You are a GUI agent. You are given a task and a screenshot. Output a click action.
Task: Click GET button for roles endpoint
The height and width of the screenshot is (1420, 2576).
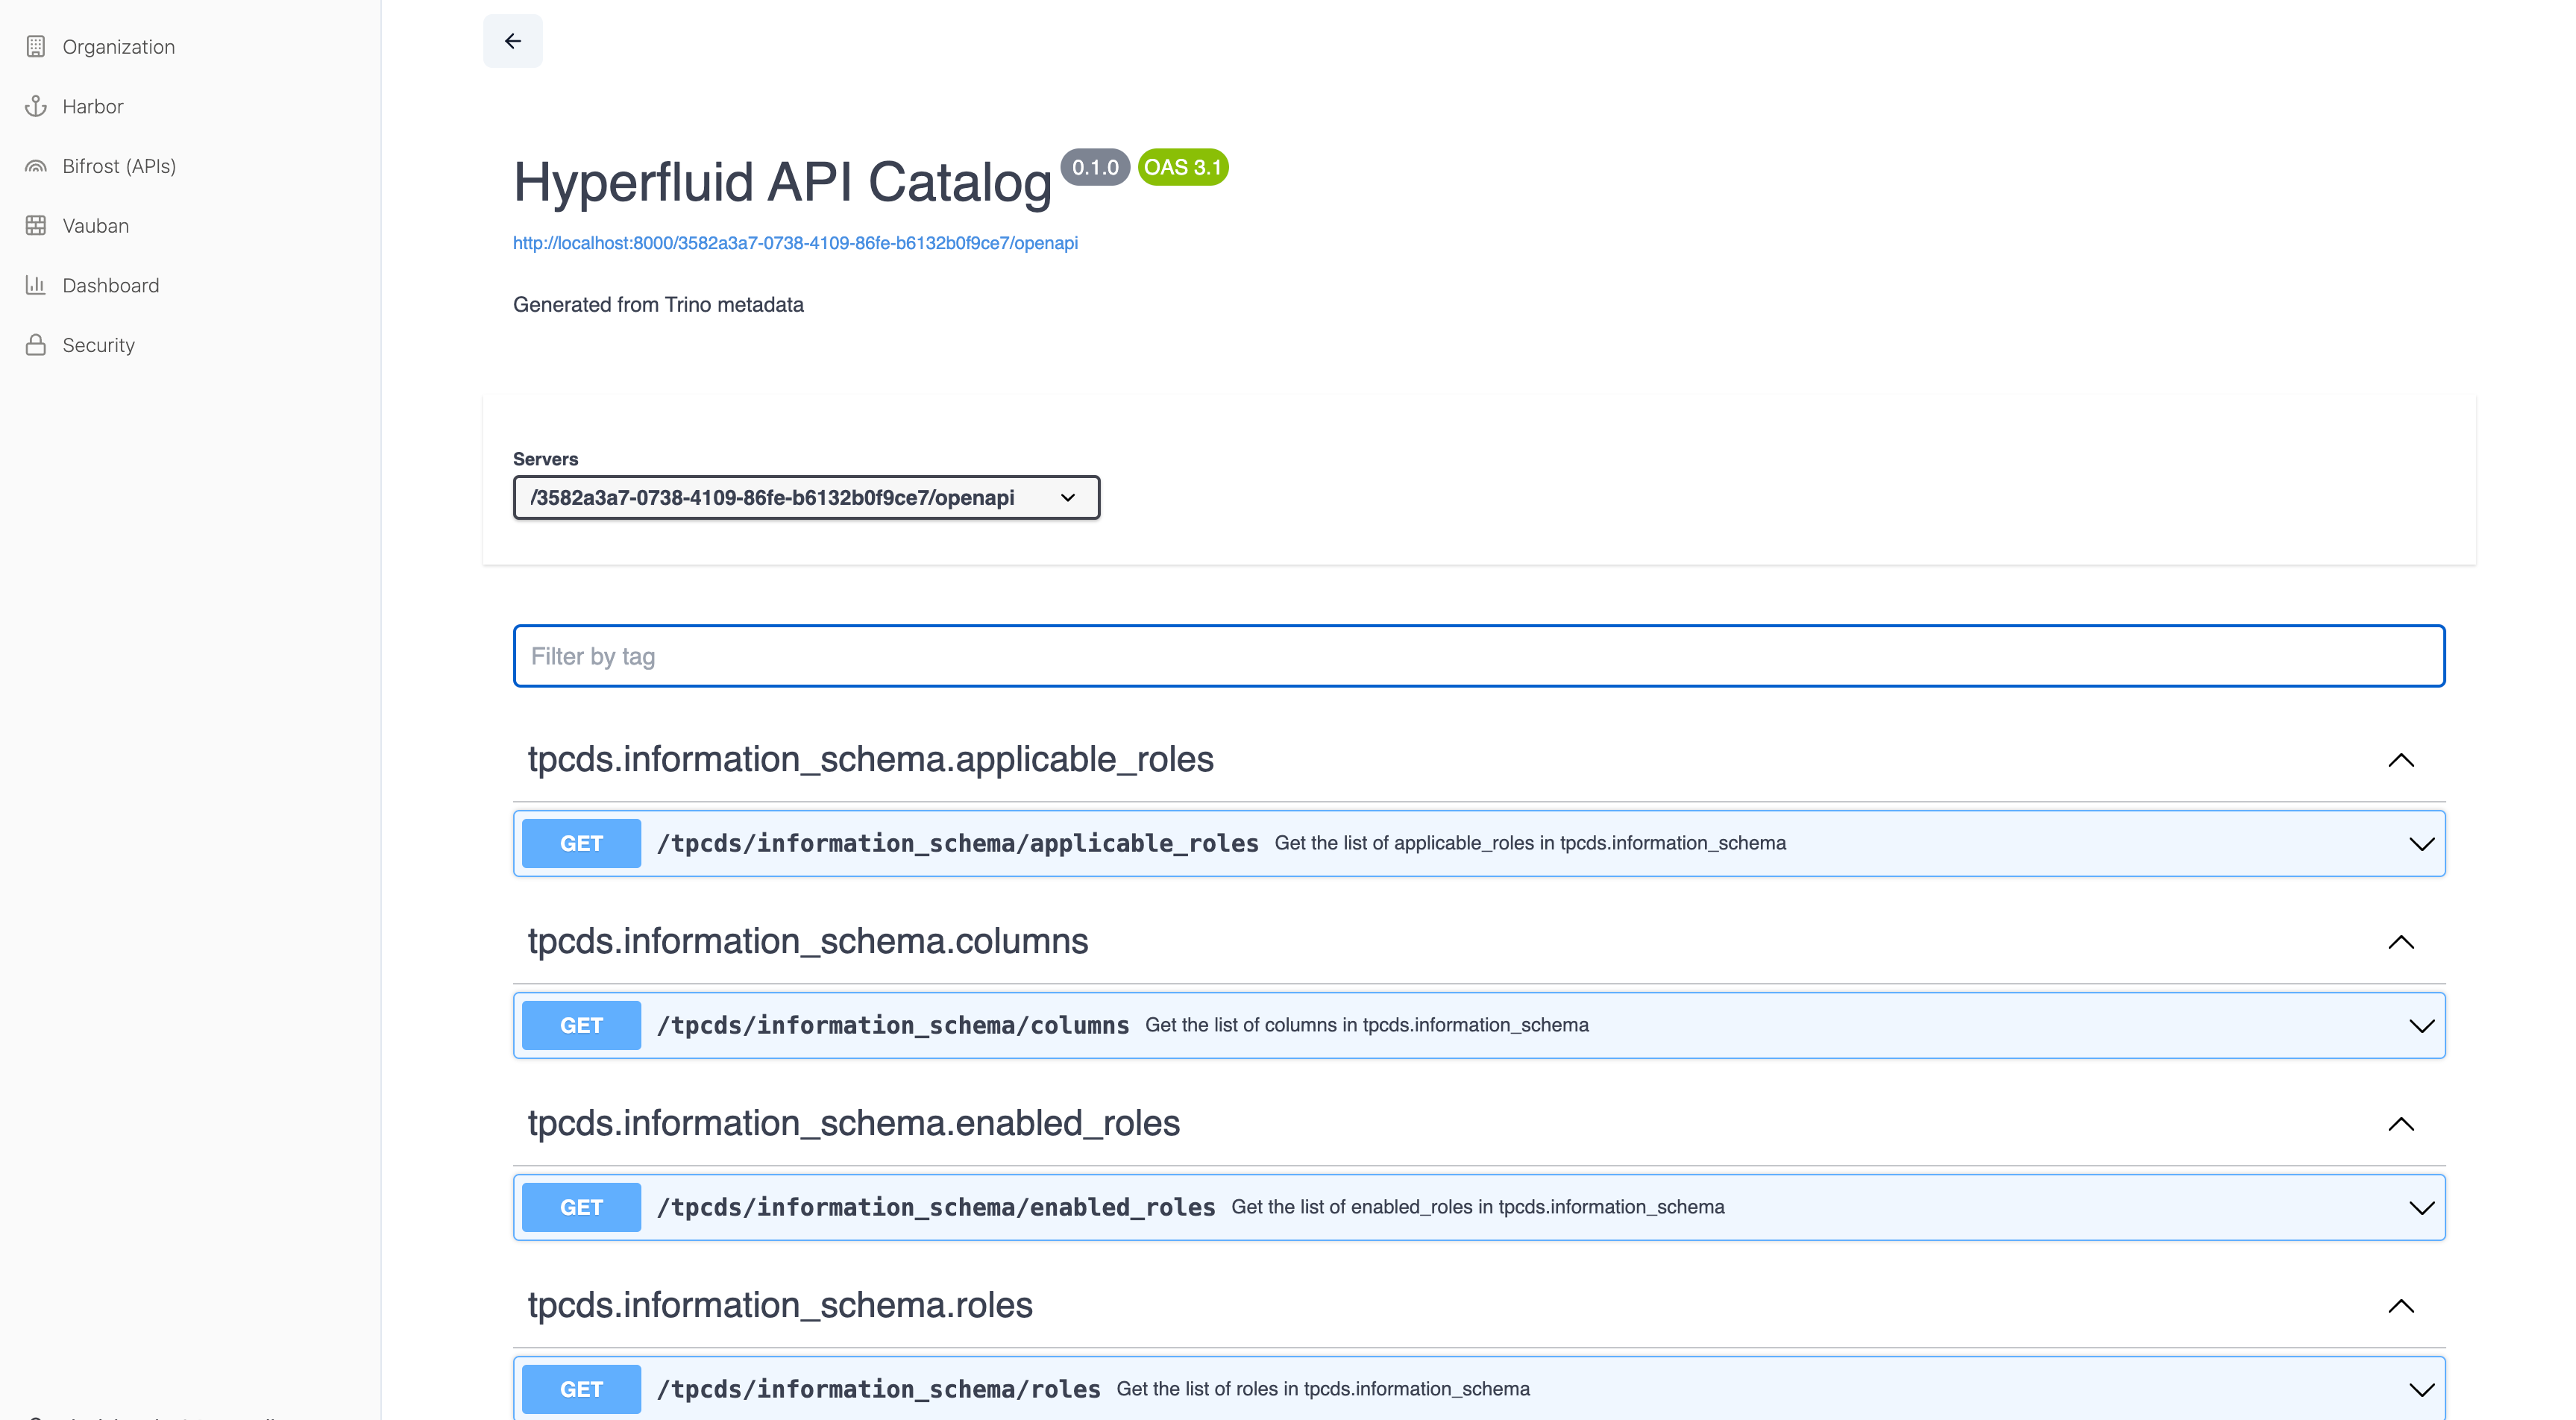pyautogui.click(x=581, y=1390)
